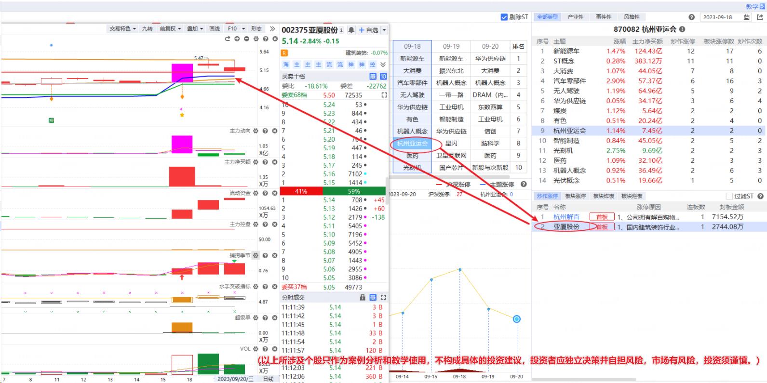Expand 分时成交 panel to fullscreen
Image resolution: width=767 pixels, height=383 pixels.
click(383, 298)
